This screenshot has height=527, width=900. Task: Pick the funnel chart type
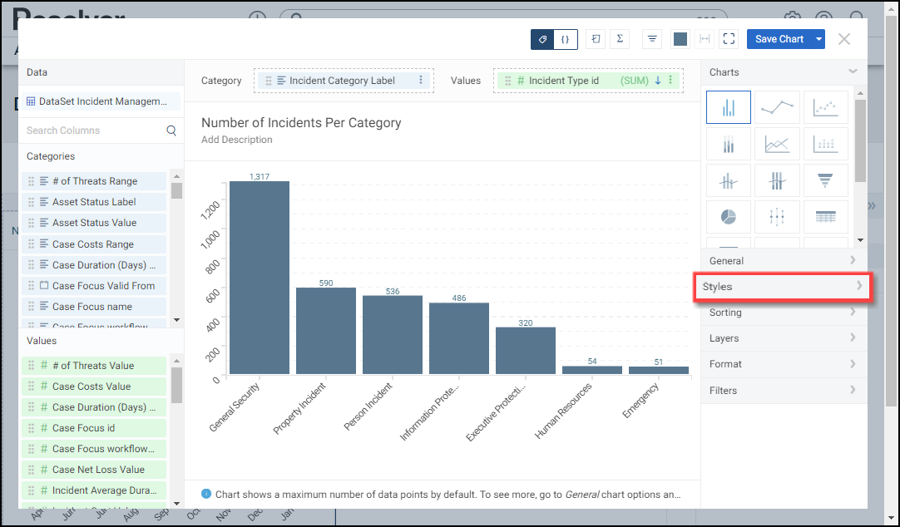(825, 180)
